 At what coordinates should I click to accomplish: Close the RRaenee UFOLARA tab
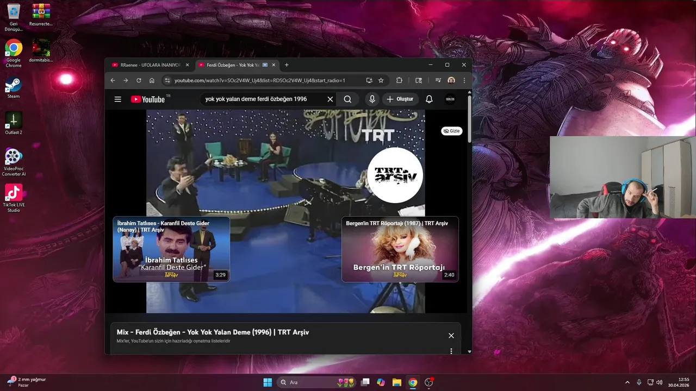coord(188,65)
